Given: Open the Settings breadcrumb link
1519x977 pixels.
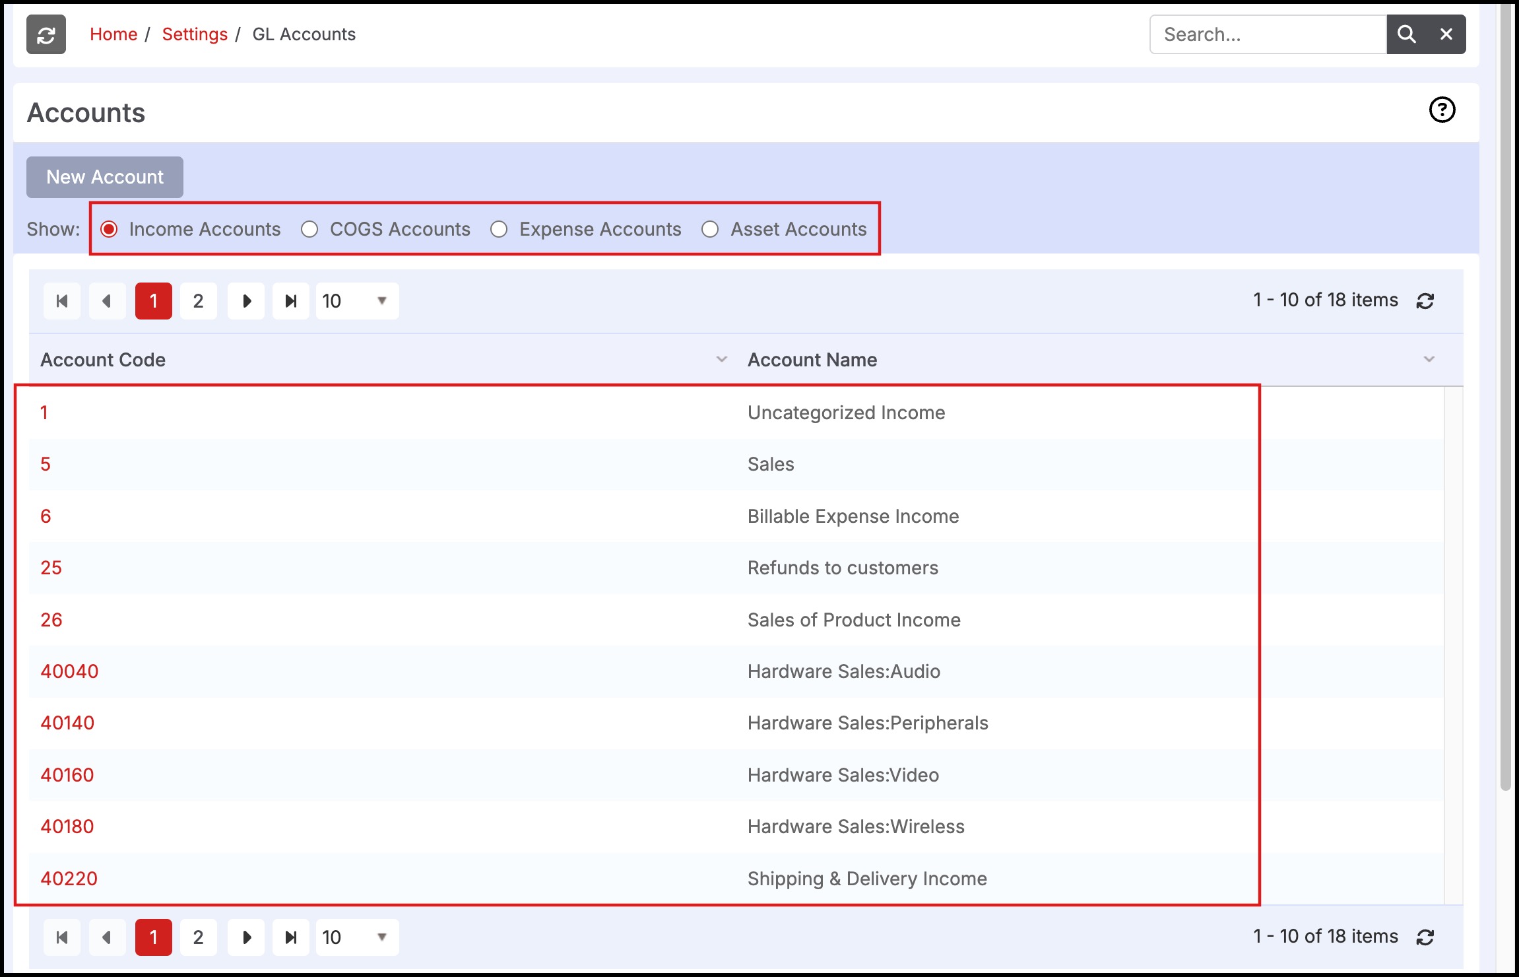Looking at the screenshot, I should tap(195, 34).
